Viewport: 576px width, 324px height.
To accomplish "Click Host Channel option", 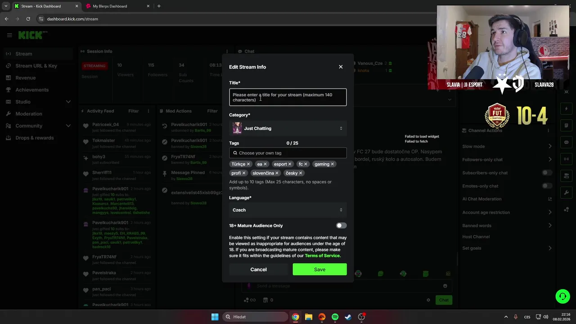I will tap(476, 237).
